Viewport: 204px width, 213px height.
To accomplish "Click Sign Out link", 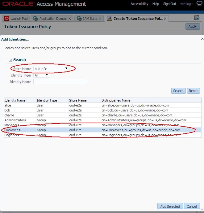I will (x=170, y=4).
